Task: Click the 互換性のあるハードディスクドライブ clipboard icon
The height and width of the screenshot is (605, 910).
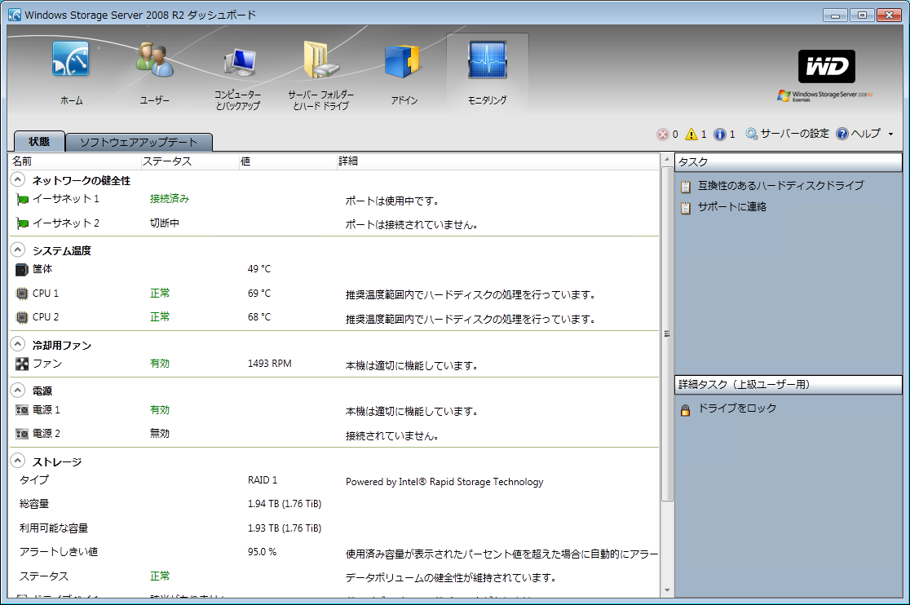Action: click(686, 186)
